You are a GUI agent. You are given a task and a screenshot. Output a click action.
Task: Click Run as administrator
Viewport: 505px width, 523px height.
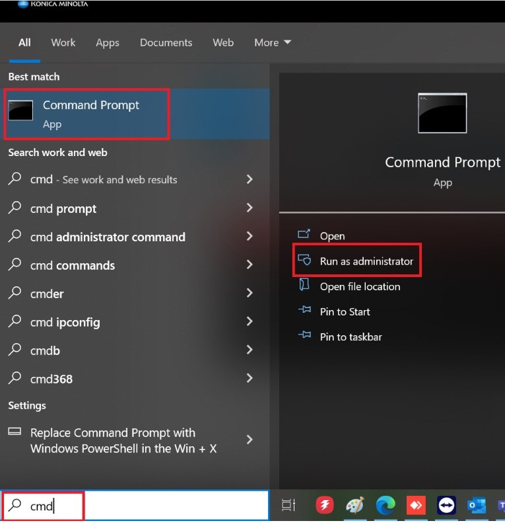[x=366, y=261]
